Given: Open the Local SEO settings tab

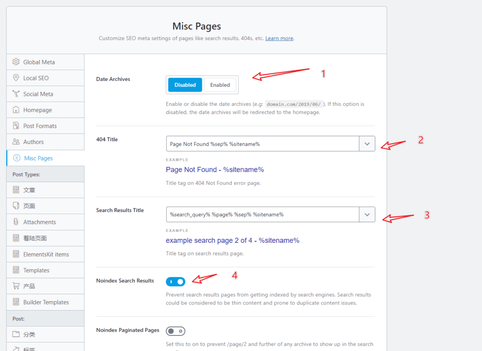Looking at the screenshot, I should point(46,78).
